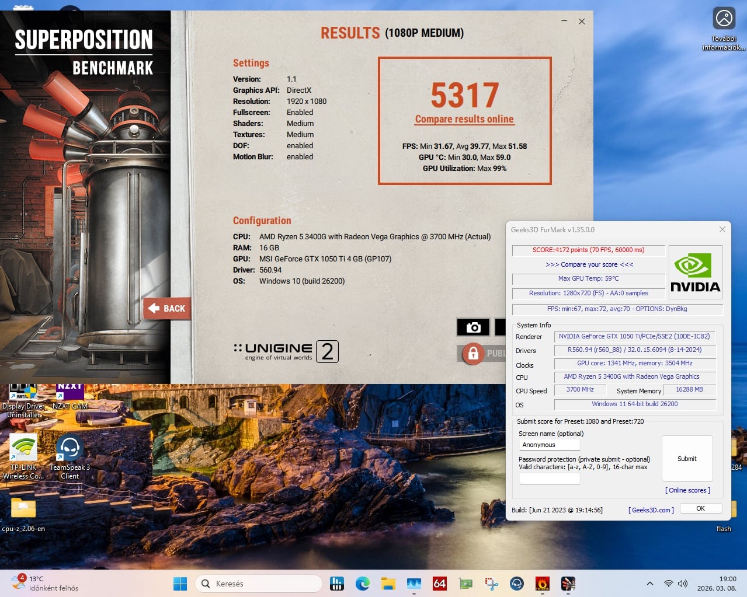
Task: Submit the FurMark score
Action: pyautogui.click(x=687, y=459)
